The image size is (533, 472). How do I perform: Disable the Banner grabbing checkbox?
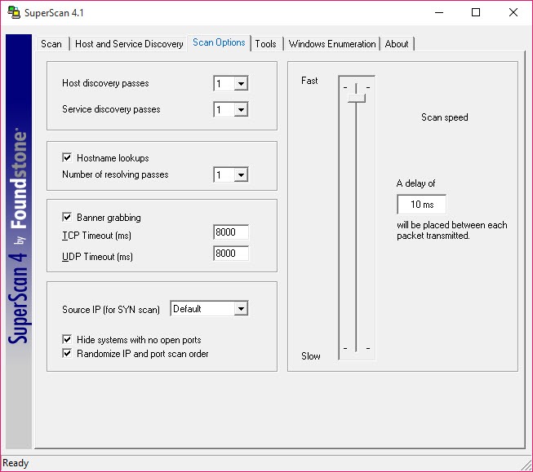pyautogui.click(x=67, y=217)
